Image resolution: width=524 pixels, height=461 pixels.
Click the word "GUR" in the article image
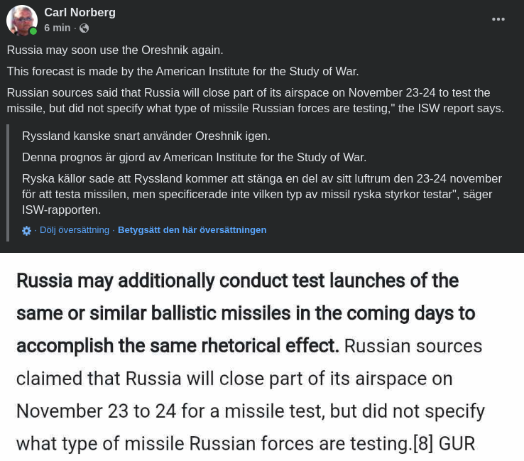457,444
